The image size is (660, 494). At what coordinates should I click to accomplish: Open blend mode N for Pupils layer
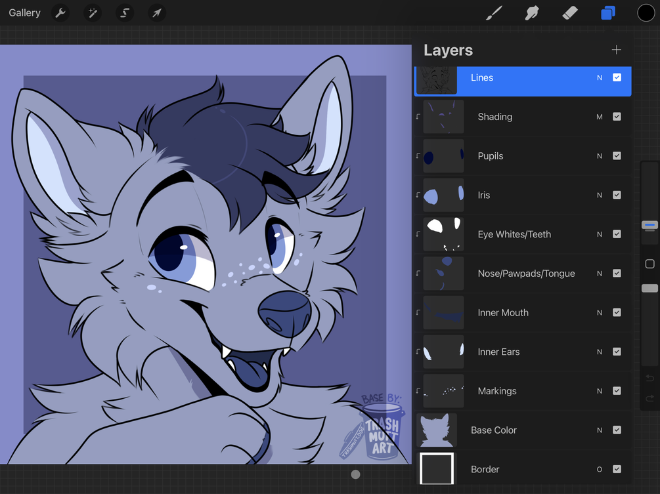(600, 156)
